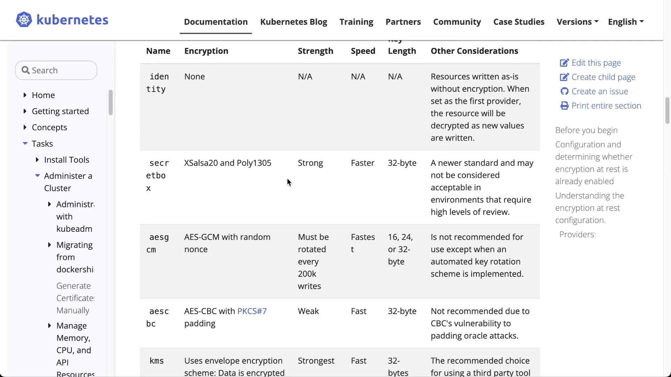Click the Edit this page pencil icon
Screen dimensions: 671x377
(x=564, y=63)
